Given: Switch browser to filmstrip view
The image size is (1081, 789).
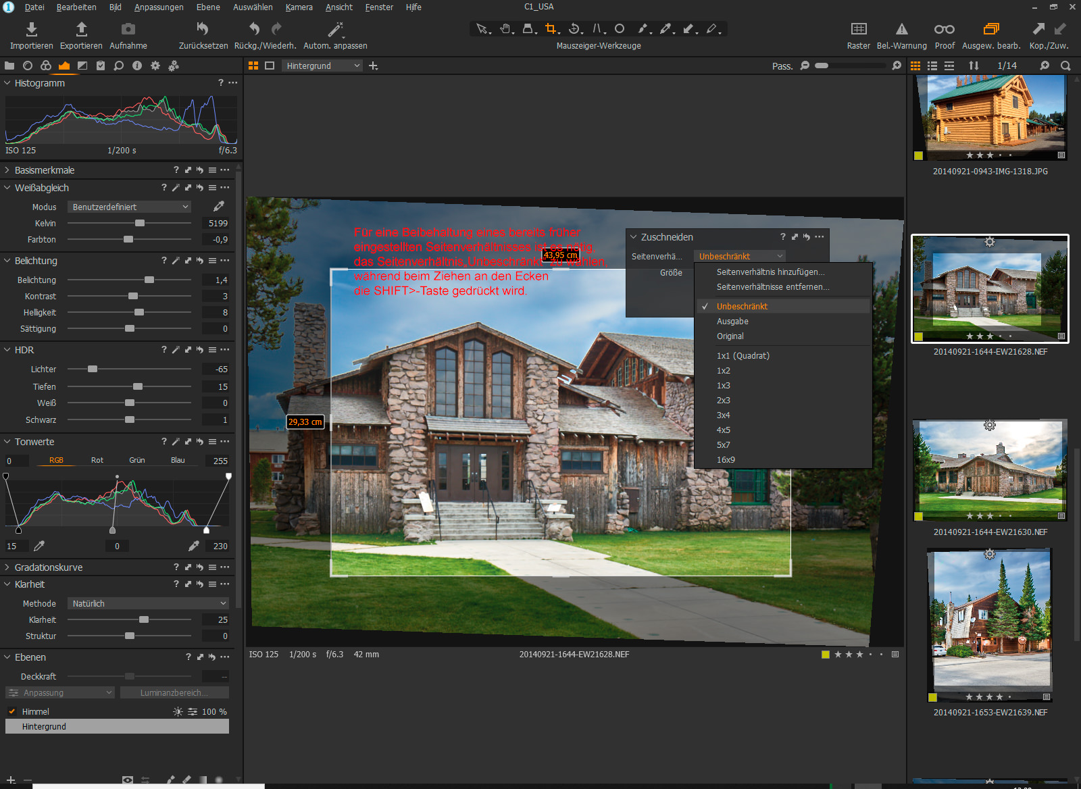Looking at the screenshot, I should pyautogui.click(x=949, y=66).
